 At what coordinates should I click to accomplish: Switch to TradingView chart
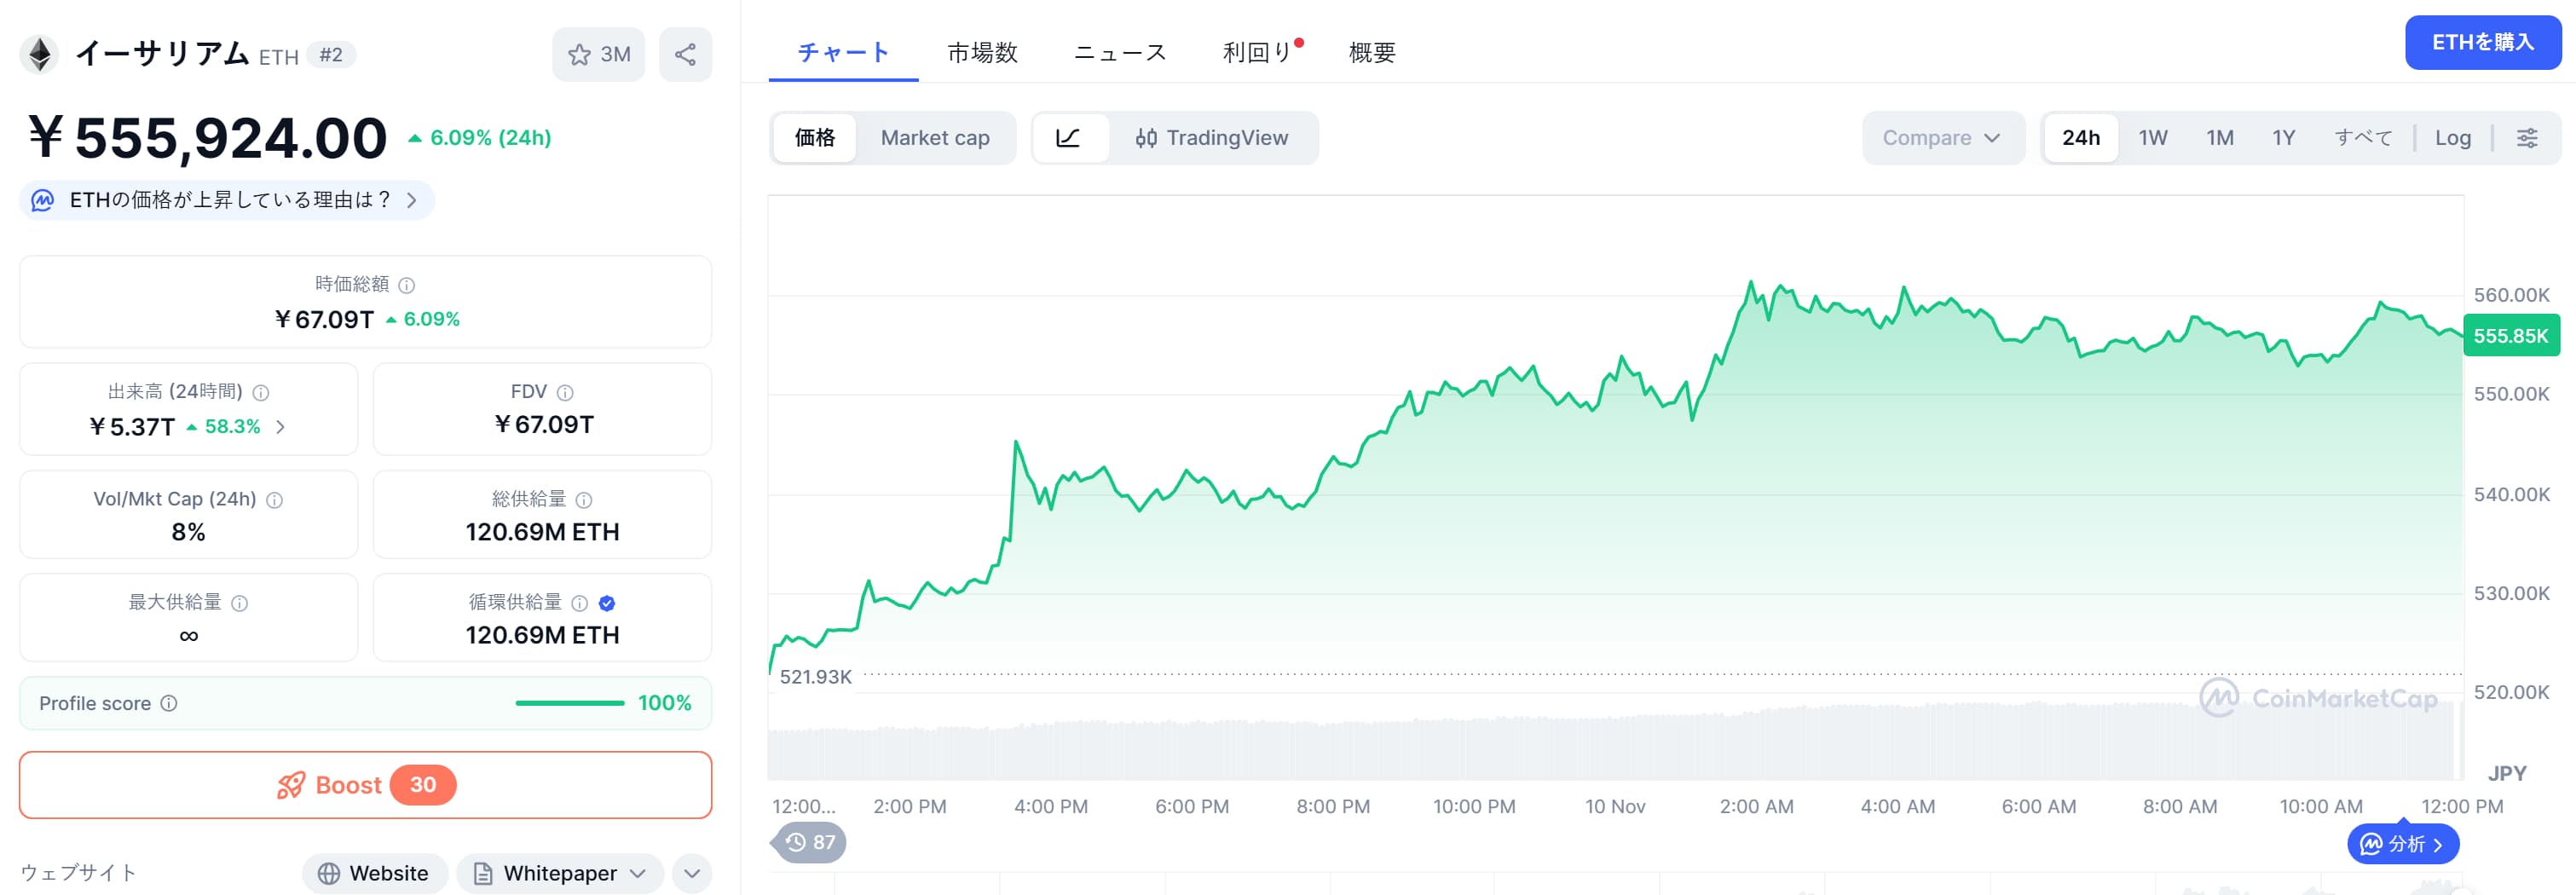pos(1212,138)
